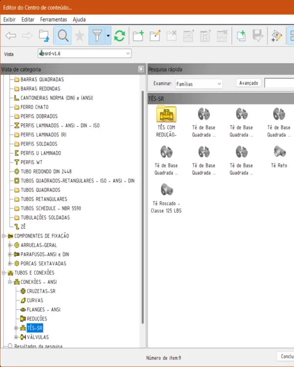
Task: Collapse the COMPONENTES DE FIXAÇÃO tree node
Action: [4, 236]
